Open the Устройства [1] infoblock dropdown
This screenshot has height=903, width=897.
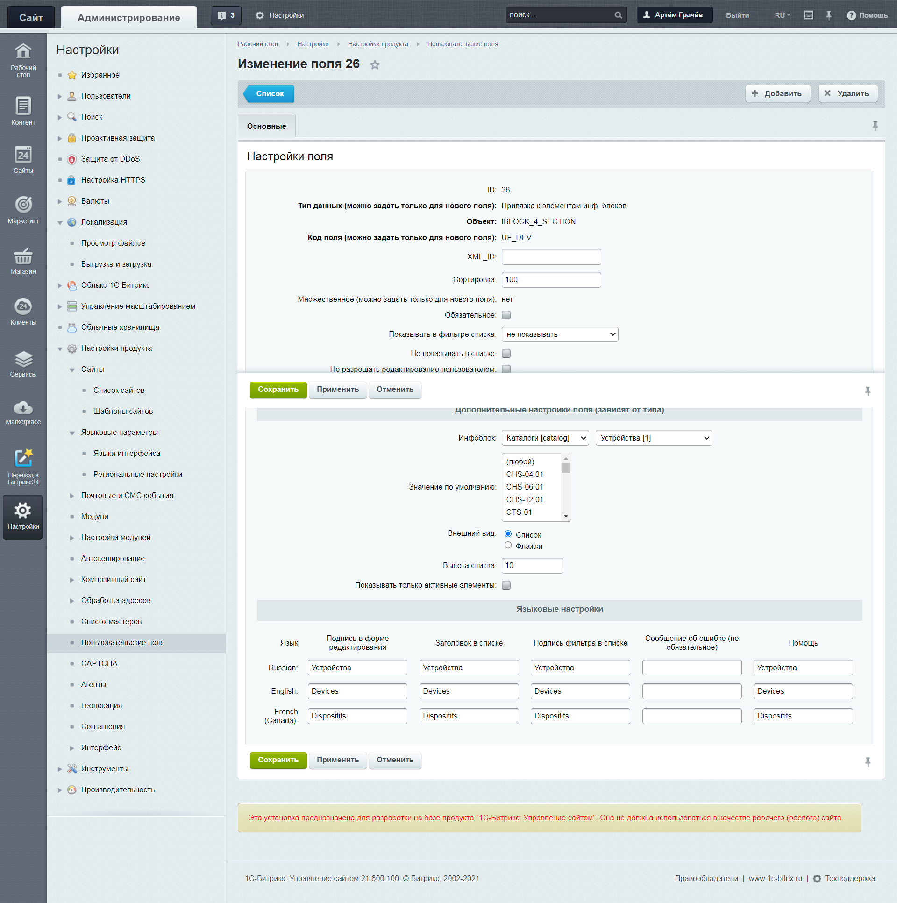tap(654, 438)
